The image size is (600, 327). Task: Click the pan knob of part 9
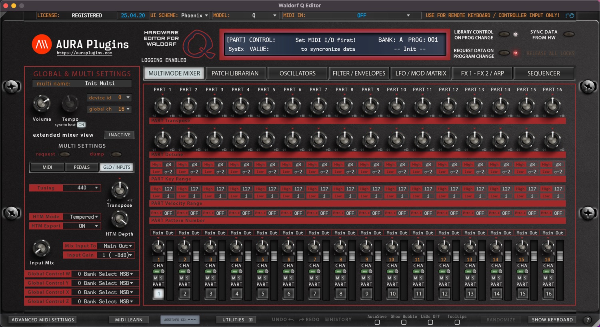click(366, 246)
